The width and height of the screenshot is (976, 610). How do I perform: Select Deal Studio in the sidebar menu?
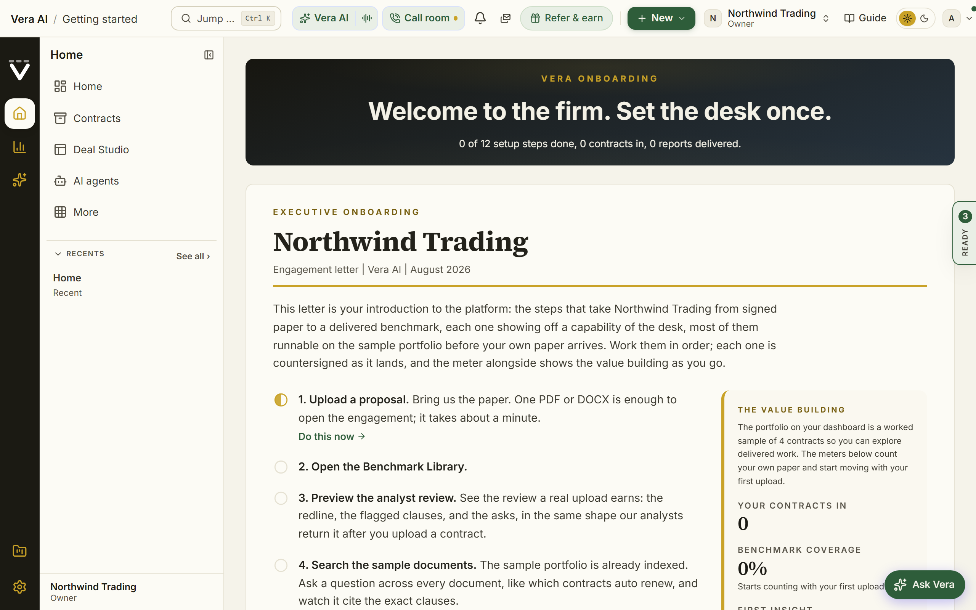pyautogui.click(x=132, y=150)
